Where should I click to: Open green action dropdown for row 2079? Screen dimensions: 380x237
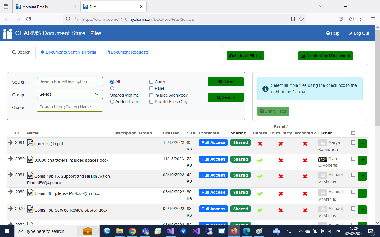tap(362, 210)
